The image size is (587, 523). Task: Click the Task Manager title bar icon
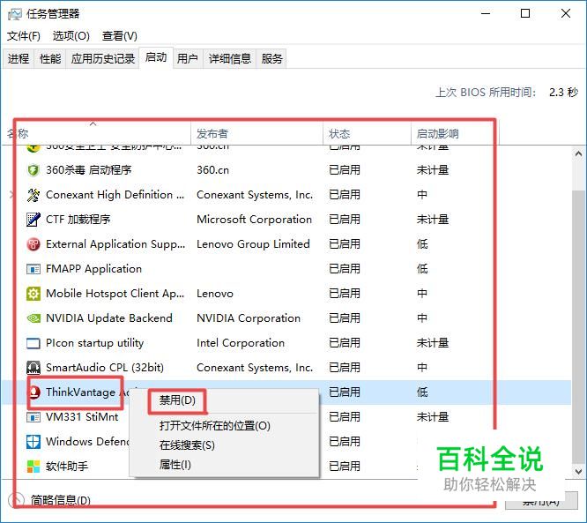[x=14, y=14]
